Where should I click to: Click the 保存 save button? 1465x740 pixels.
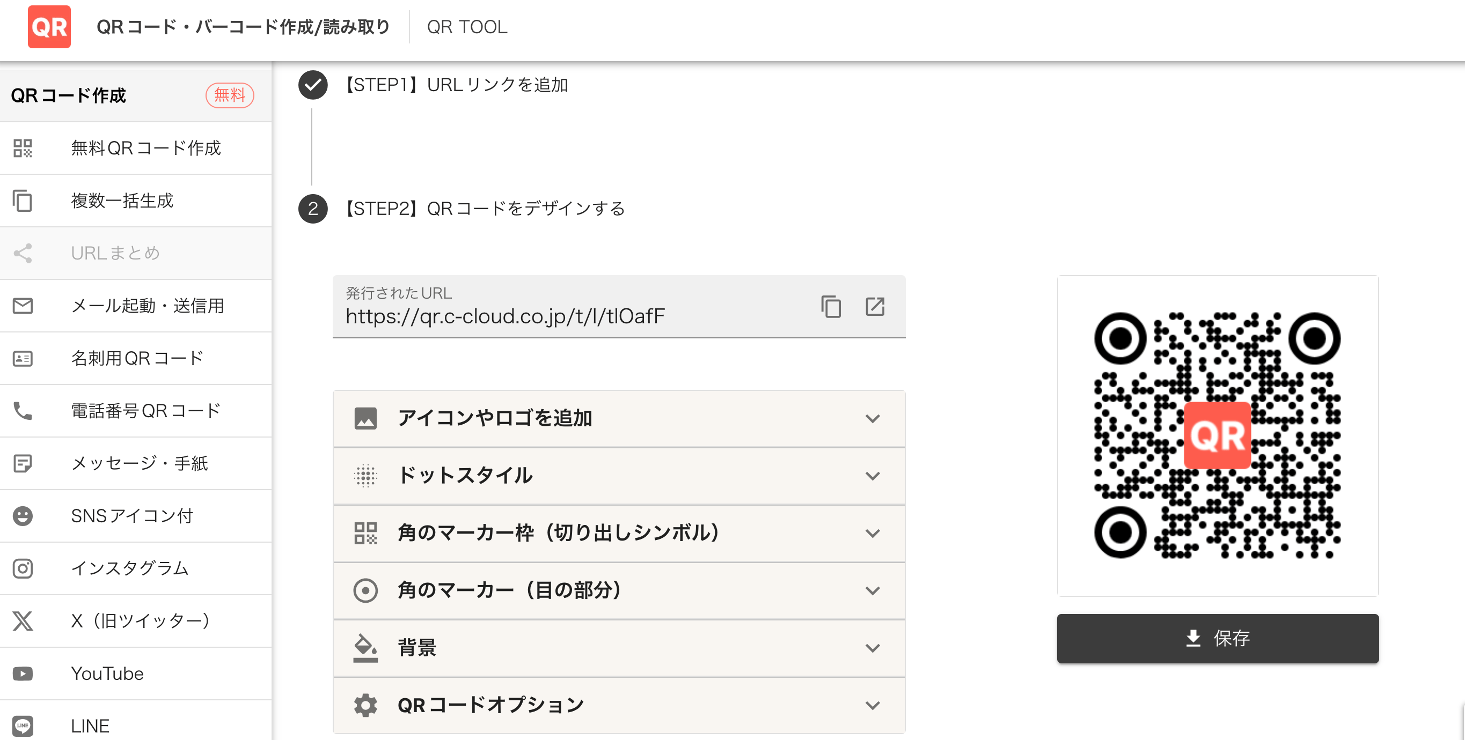pyautogui.click(x=1217, y=639)
